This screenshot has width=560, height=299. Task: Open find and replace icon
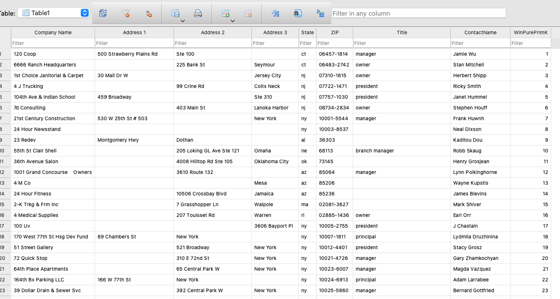[320, 13]
